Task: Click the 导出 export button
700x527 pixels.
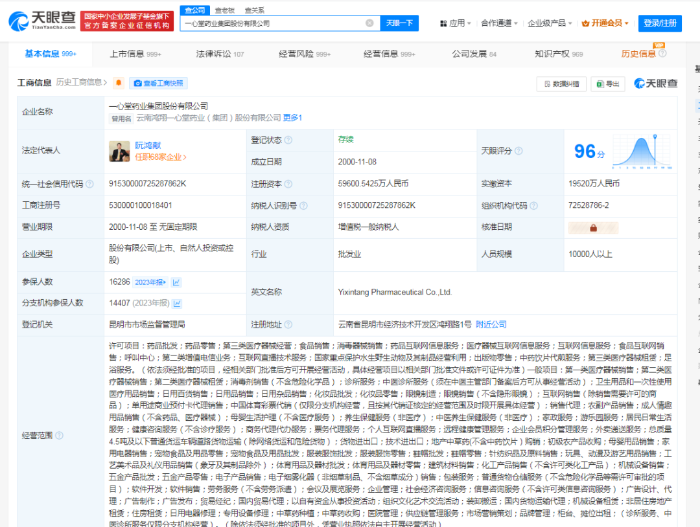Action: coord(607,84)
